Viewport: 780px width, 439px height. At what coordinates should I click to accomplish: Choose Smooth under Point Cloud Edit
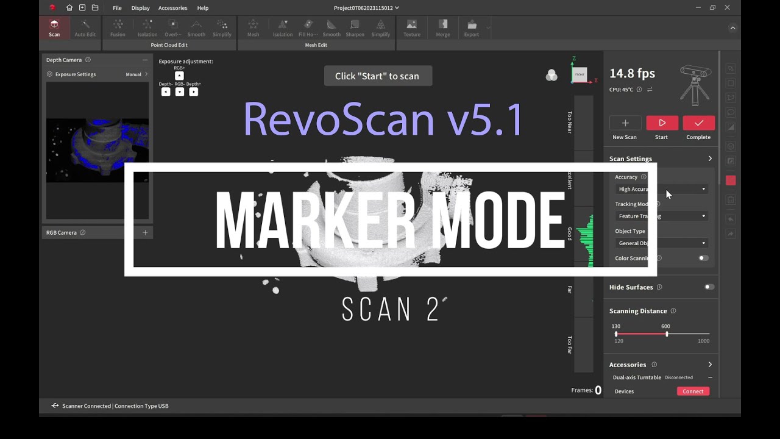tap(196, 28)
